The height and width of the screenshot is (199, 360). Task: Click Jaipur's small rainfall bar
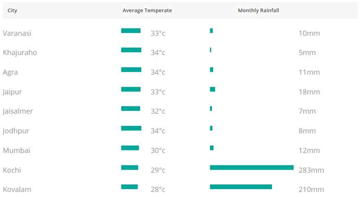pos(212,89)
